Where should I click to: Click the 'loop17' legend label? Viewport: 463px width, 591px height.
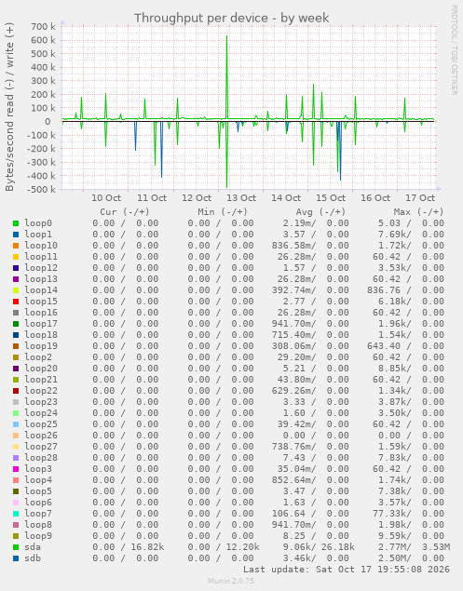tap(41, 324)
